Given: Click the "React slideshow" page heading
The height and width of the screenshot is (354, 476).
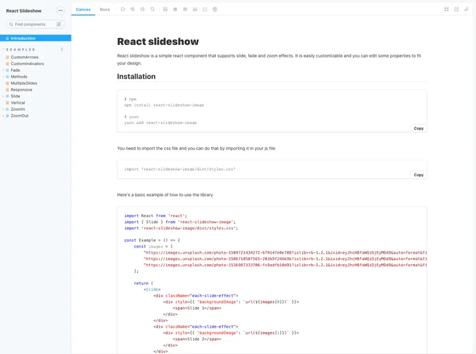Looking at the screenshot, I should tap(158, 41).
